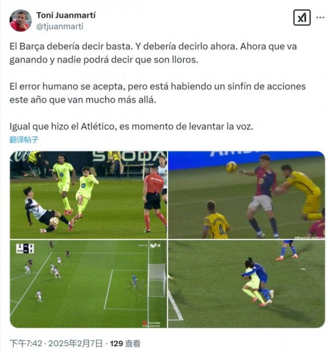Viewport: 328px width, 354px height.
Task: Open the @tjuanmarti handle link
Action: click(x=60, y=26)
